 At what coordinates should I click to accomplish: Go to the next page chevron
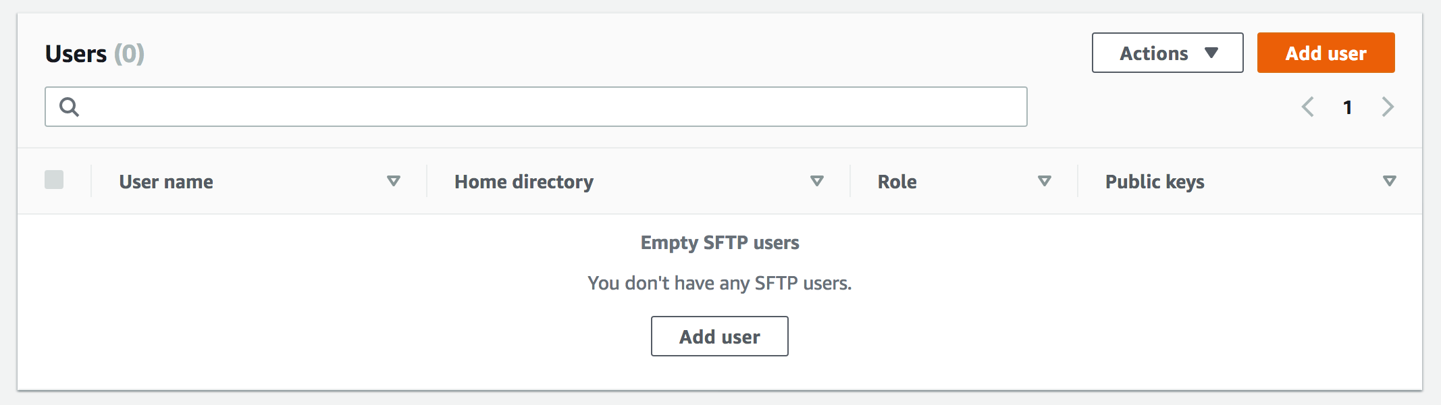[1388, 107]
